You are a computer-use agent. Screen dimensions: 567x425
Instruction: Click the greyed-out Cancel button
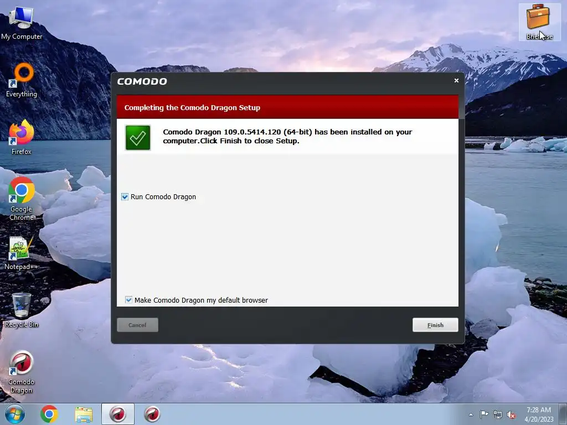(x=137, y=325)
